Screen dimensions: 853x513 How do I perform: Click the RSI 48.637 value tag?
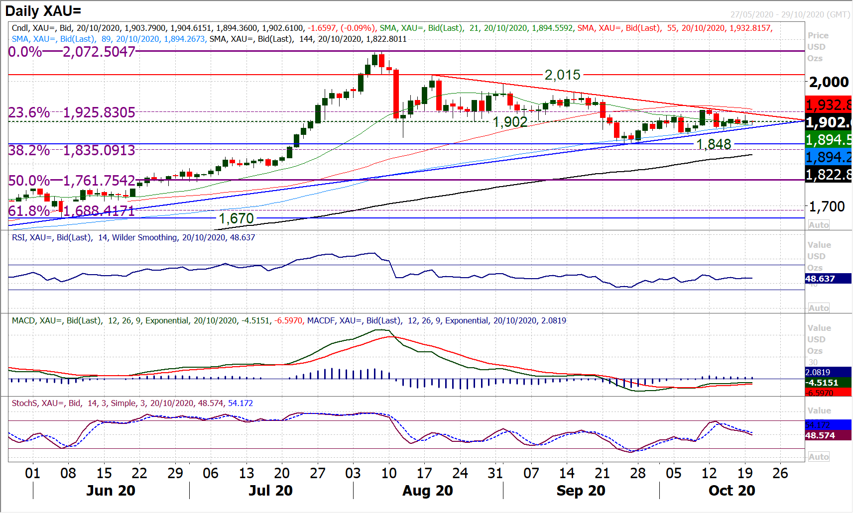[x=828, y=279]
